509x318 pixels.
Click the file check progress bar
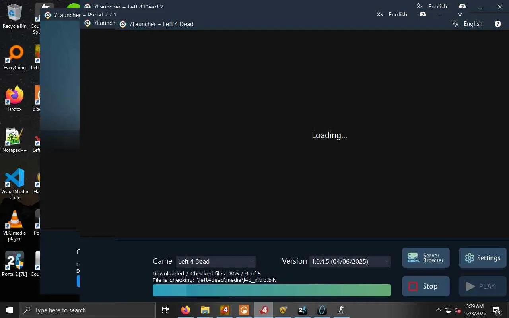point(272,290)
